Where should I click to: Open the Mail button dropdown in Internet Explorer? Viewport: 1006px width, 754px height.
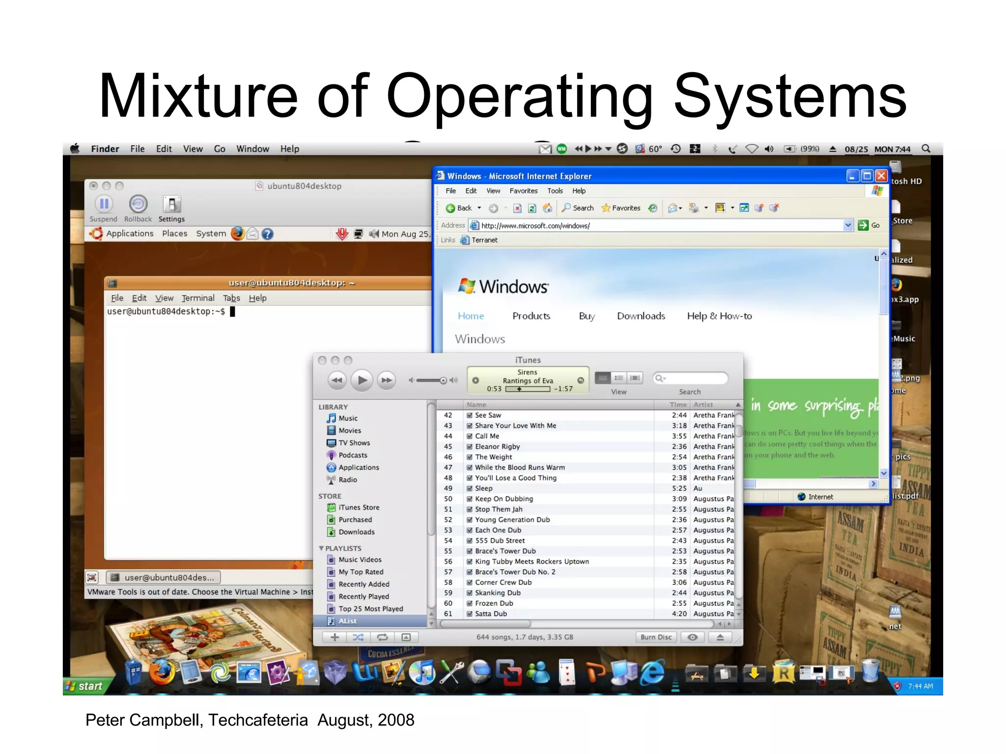(x=680, y=208)
